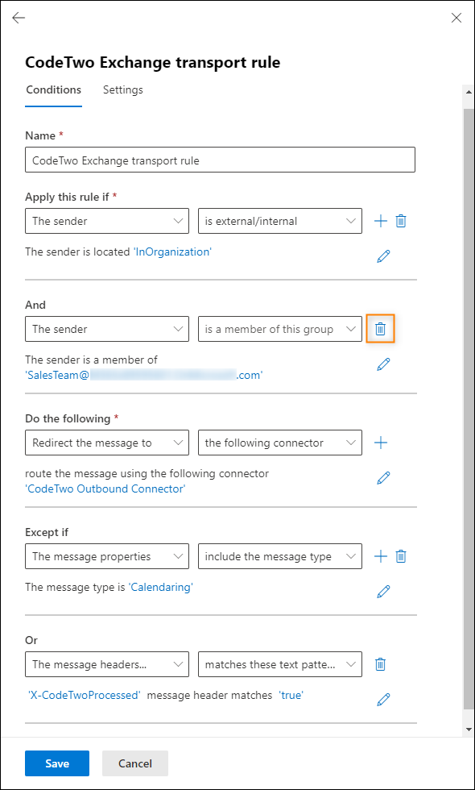Open the 'is external/internal' dropdown
Viewport: 475px width, 790px height.
coord(280,221)
